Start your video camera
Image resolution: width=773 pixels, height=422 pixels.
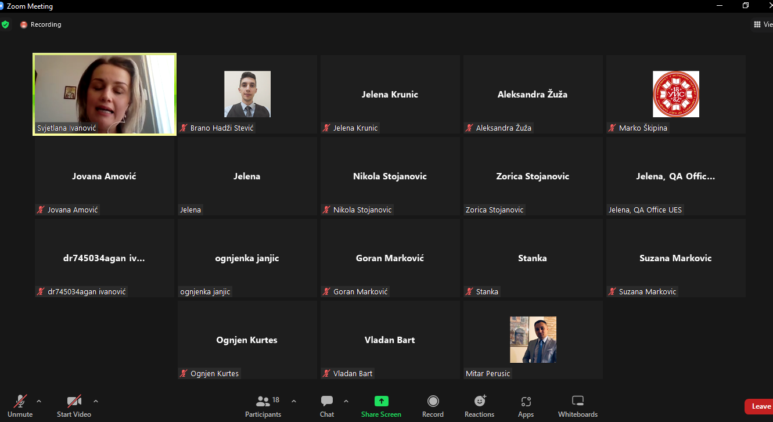(74, 406)
